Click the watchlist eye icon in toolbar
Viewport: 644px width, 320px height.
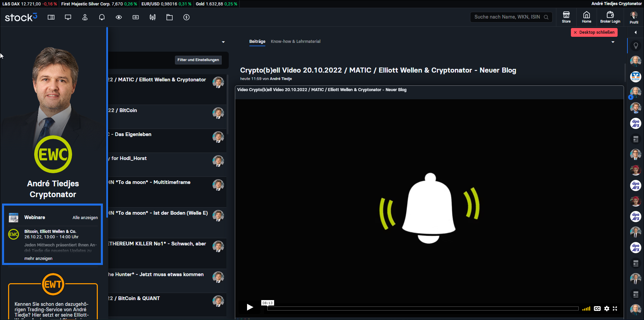point(119,17)
